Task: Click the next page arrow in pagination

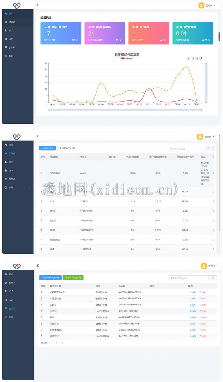Action: 63,343
